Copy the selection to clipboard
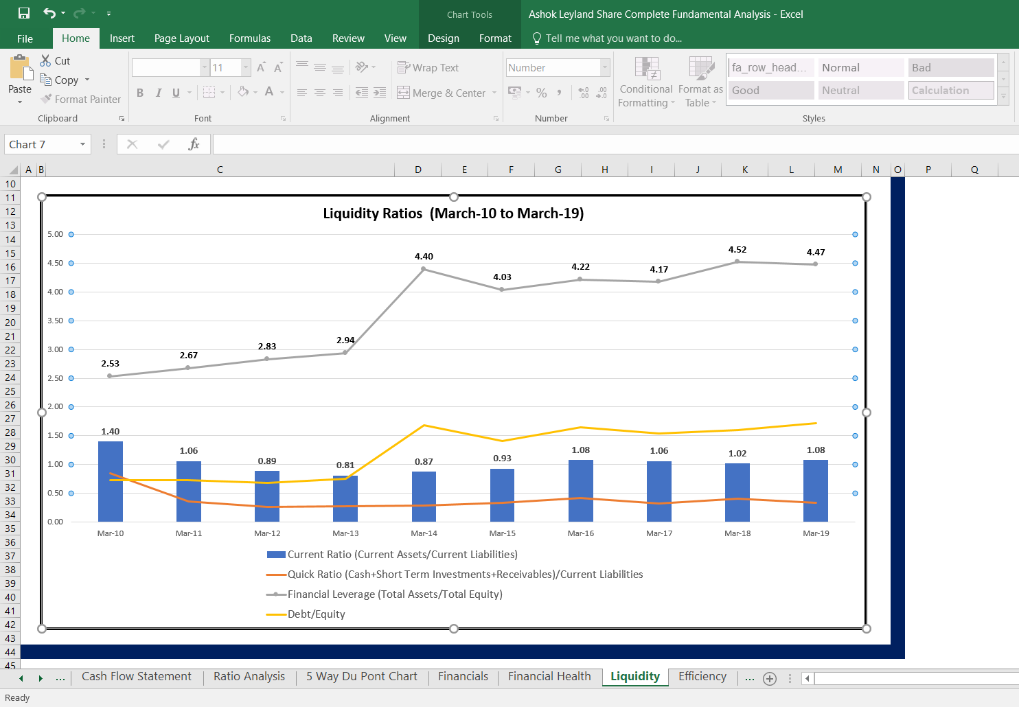 [46, 80]
